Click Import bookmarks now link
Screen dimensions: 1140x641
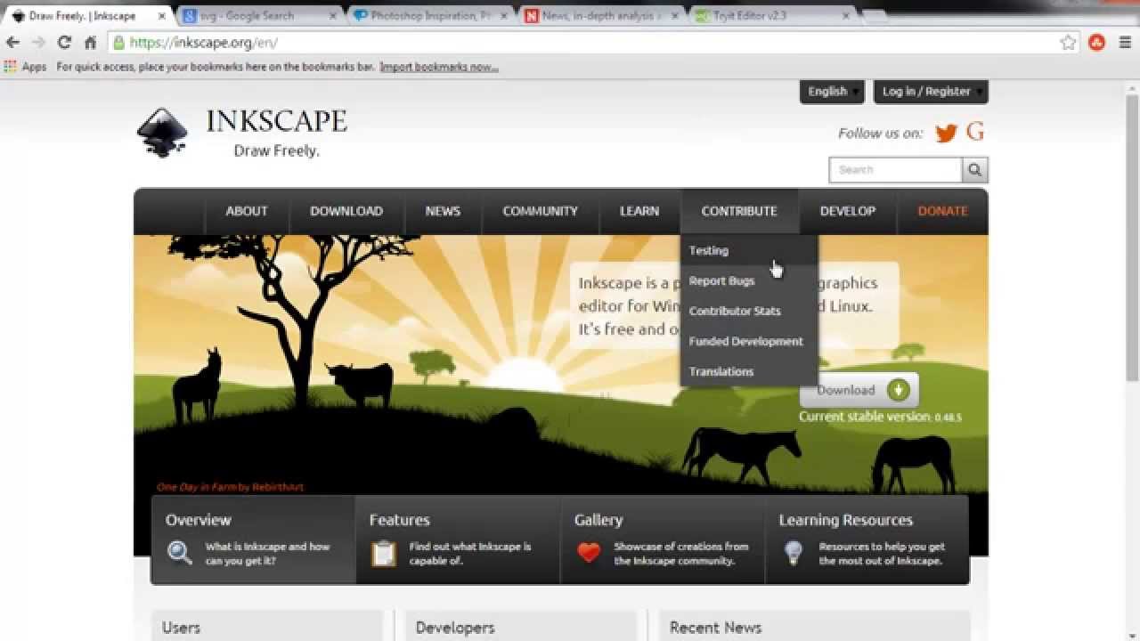point(438,67)
